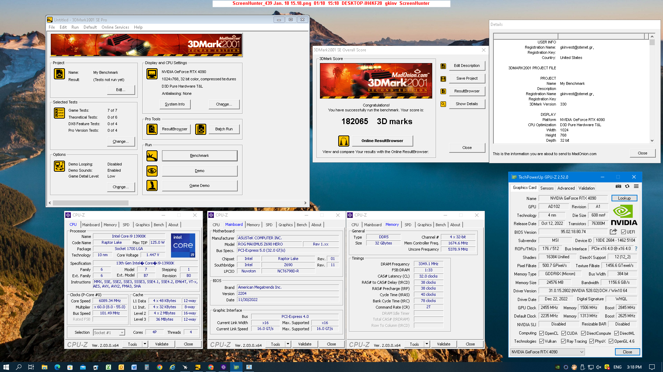Toggle the UEFI checkbox in GPU-Z
This screenshot has height=372, width=663.
(x=623, y=232)
